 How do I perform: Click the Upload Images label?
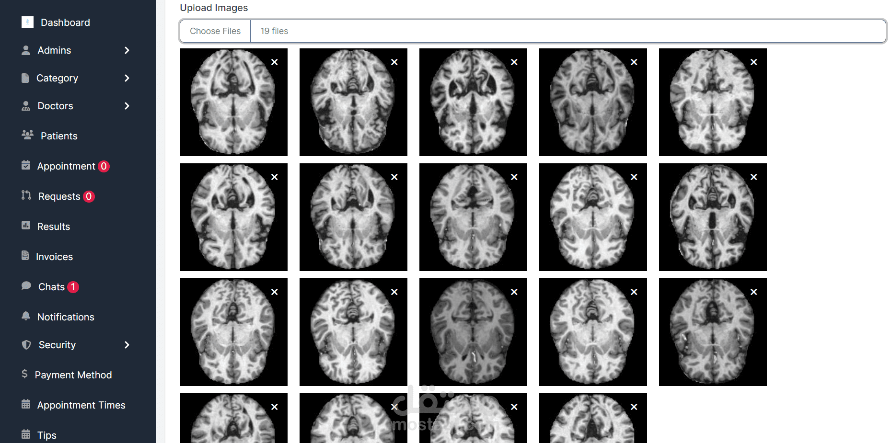(214, 8)
